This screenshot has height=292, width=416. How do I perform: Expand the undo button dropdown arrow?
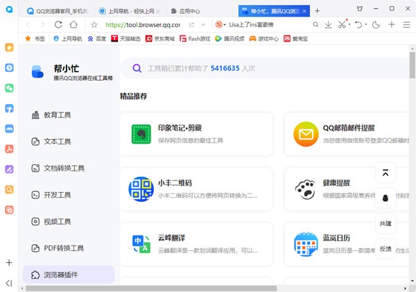click(366, 24)
